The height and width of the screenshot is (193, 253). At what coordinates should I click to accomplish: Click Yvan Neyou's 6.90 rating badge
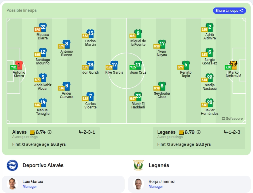157,46
